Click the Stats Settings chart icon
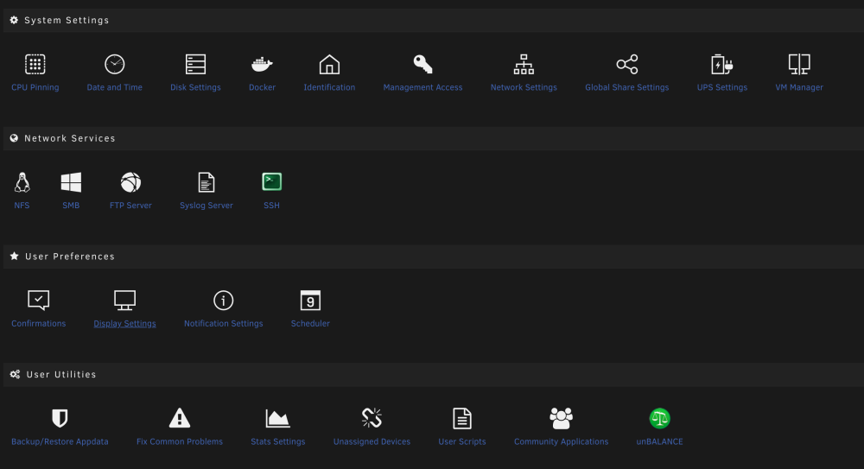 point(277,418)
